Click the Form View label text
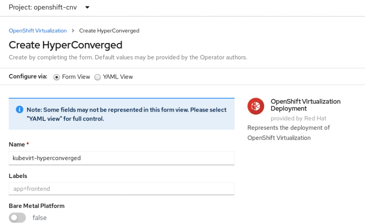This screenshot has height=223, width=365. tap(76, 77)
